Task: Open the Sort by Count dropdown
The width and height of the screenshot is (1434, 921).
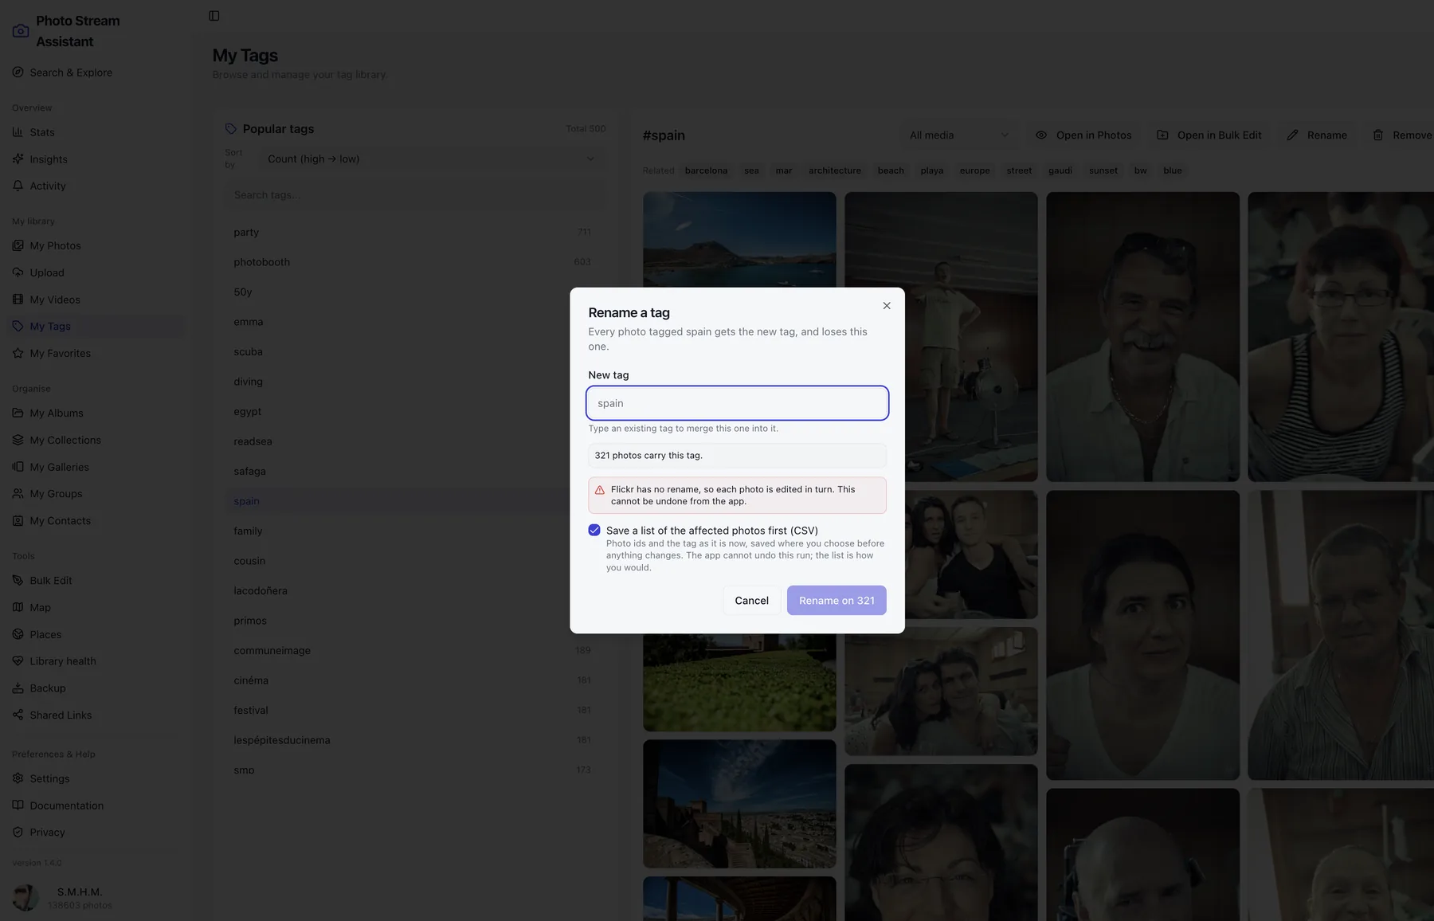Action: 431,159
